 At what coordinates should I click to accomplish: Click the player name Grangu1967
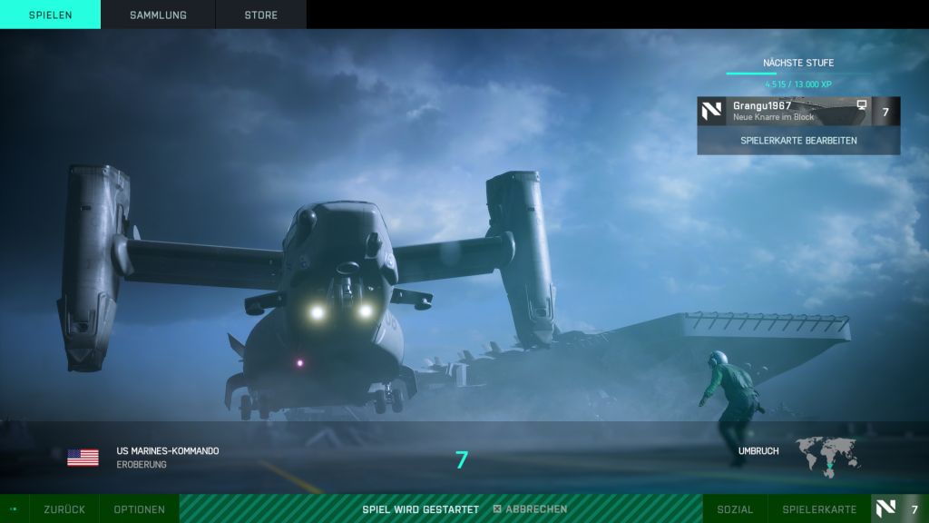pos(762,105)
